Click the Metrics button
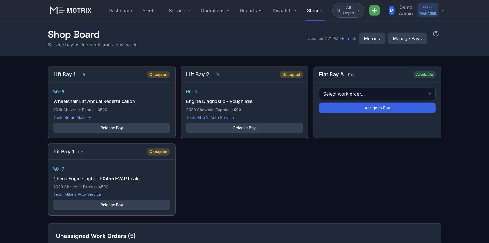The height and width of the screenshot is (243, 489). [372, 38]
